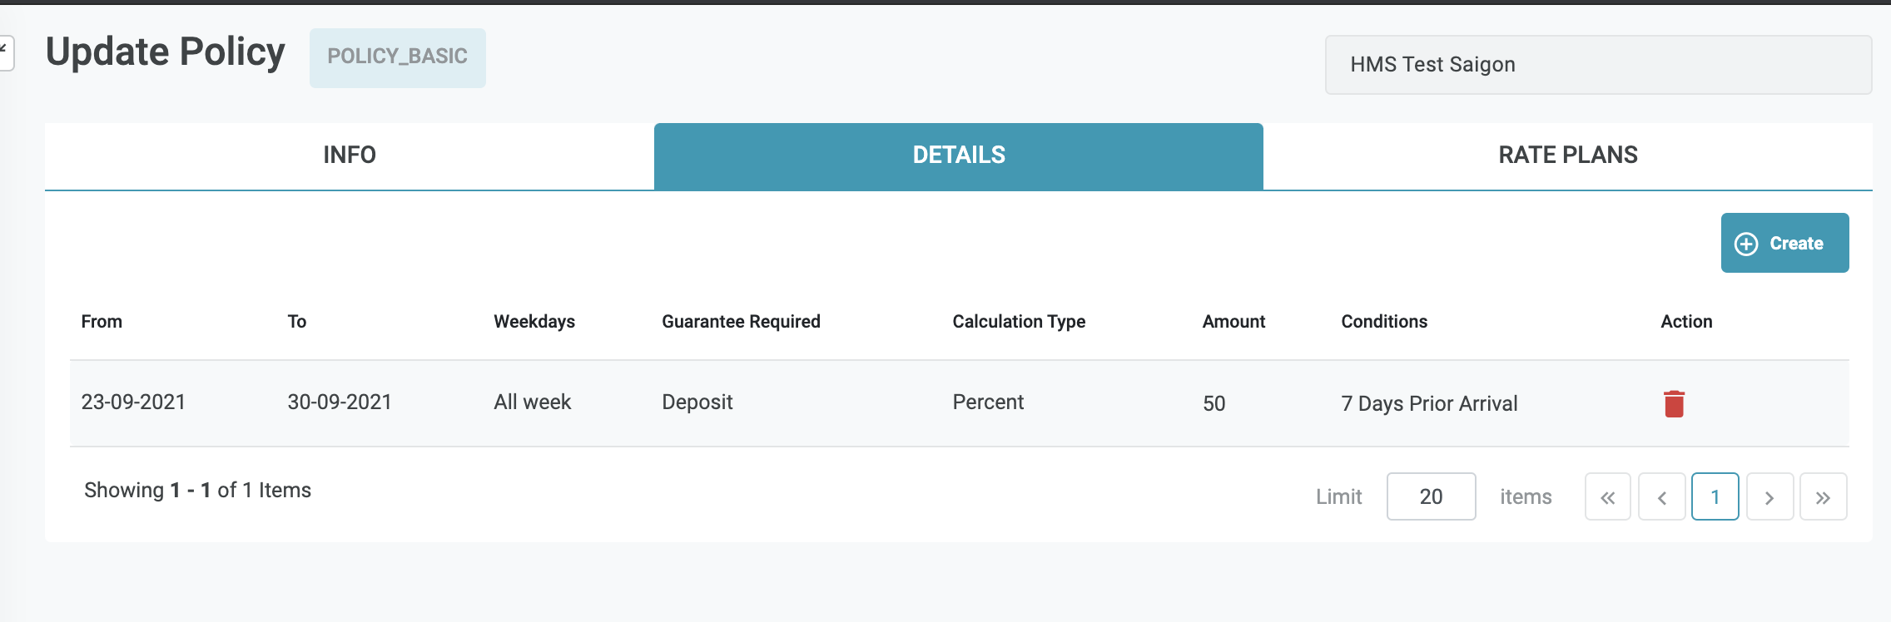1891x622 pixels.
Task: Open the RATE PLANS tab
Action: (1567, 155)
